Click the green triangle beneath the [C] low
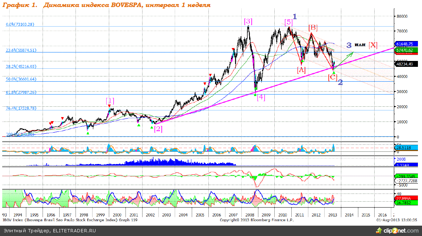This screenshot has width=422, height=236. click(334, 72)
